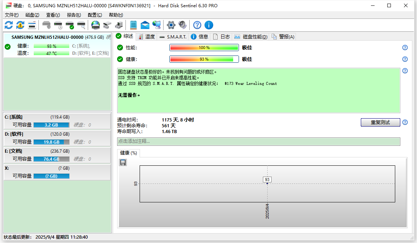Viewport: 417px width, 243px height.
Task: Switch to the S.M.A.R.T. tab
Action: pos(173,37)
